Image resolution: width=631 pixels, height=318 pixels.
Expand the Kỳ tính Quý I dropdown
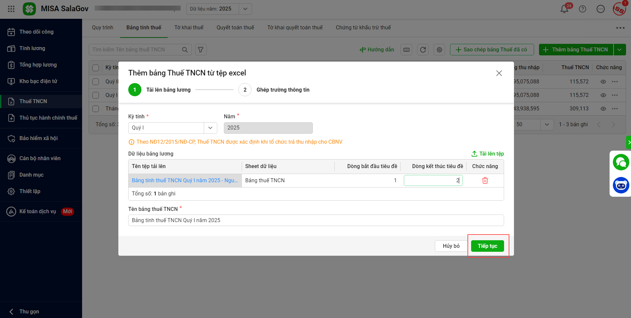coord(210,128)
